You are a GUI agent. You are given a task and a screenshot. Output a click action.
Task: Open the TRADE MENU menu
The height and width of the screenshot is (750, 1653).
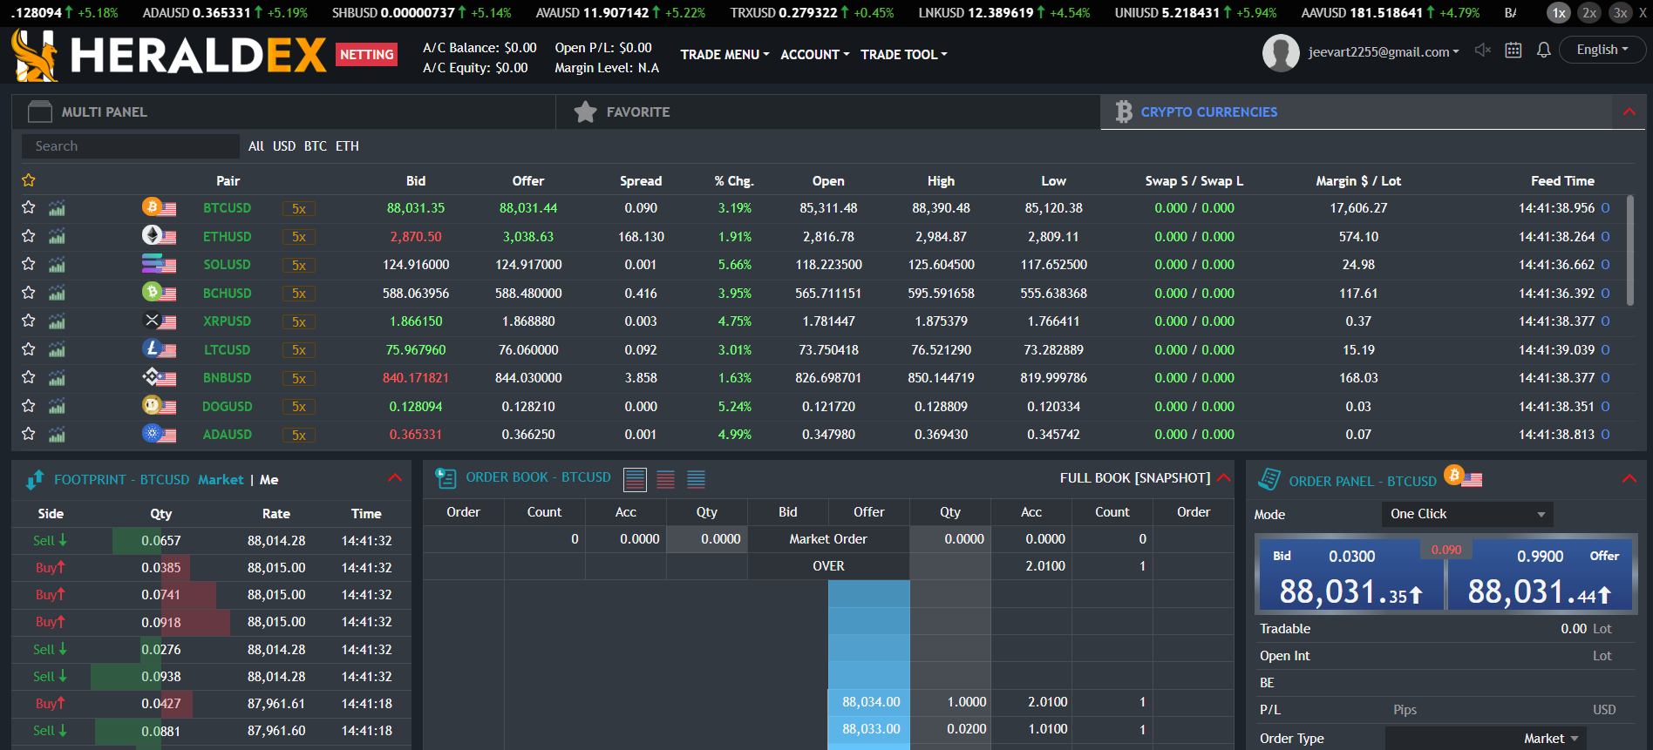[724, 55]
